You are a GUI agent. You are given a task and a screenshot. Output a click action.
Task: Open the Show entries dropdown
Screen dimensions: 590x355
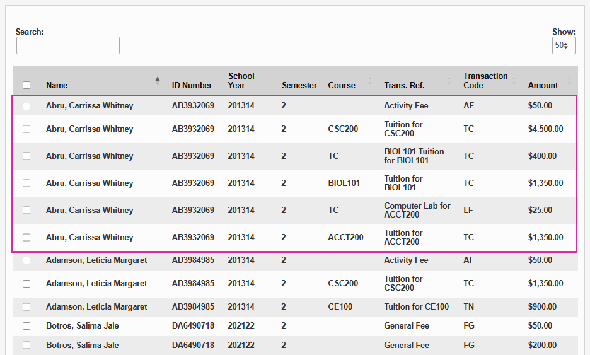pyautogui.click(x=563, y=45)
